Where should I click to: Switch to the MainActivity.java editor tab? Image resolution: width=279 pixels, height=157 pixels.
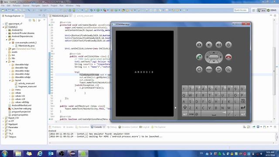click(60, 16)
